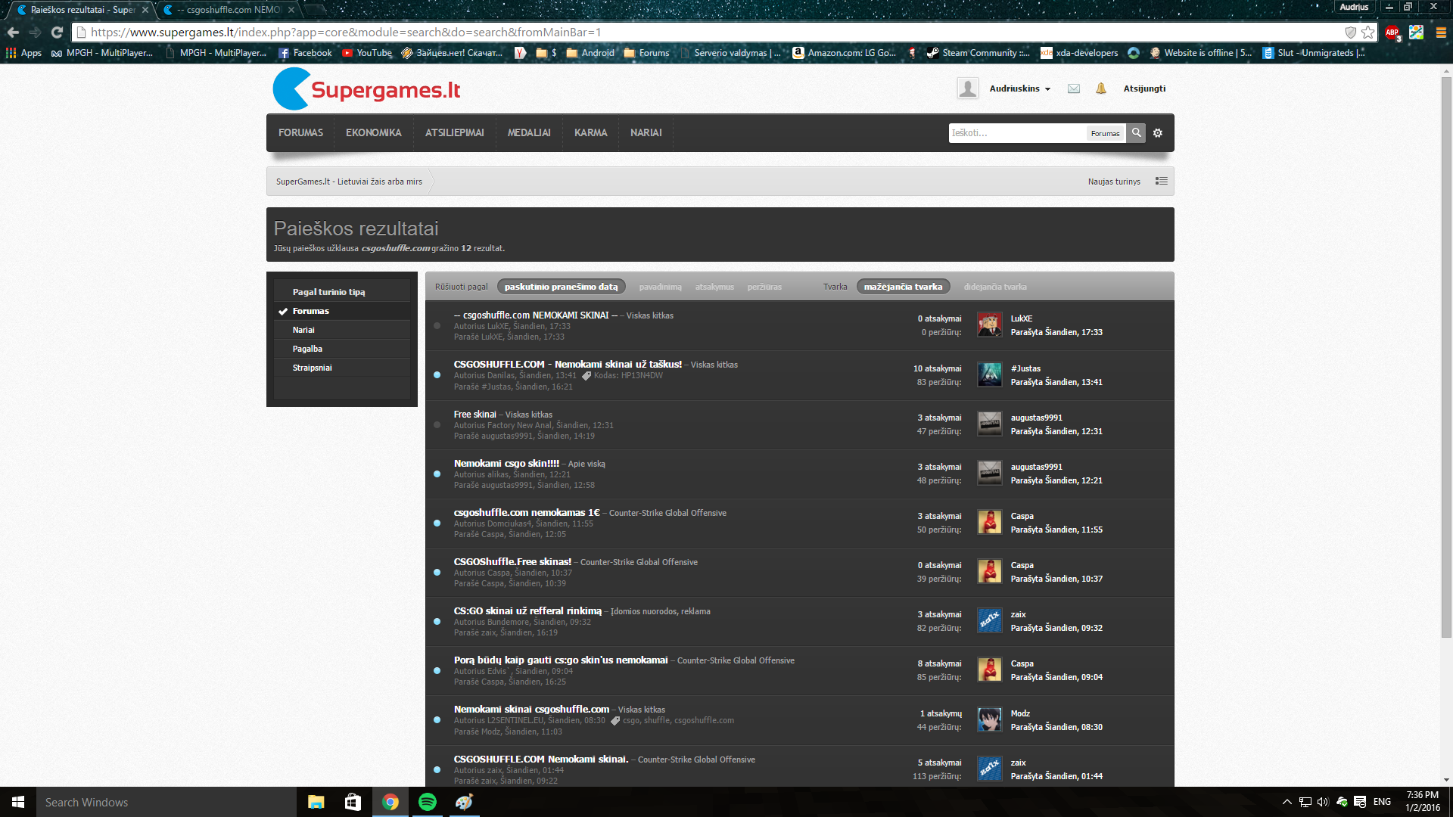Click the search magnifier button
The width and height of the screenshot is (1453, 817).
click(x=1136, y=132)
